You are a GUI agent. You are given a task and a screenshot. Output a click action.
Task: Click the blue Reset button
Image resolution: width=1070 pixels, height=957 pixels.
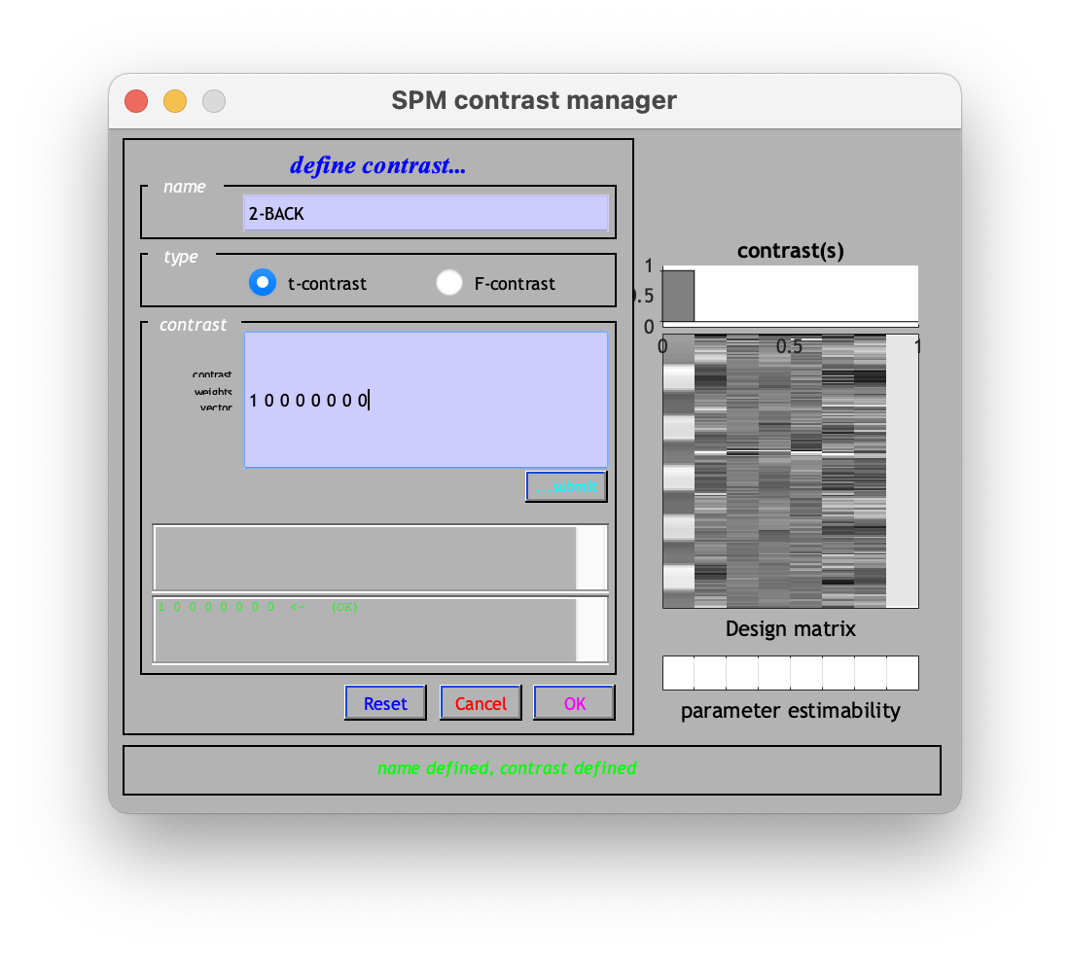point(385,703)
